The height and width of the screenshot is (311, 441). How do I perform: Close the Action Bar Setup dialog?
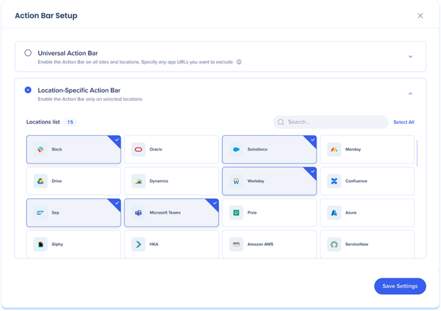point(420,16)
